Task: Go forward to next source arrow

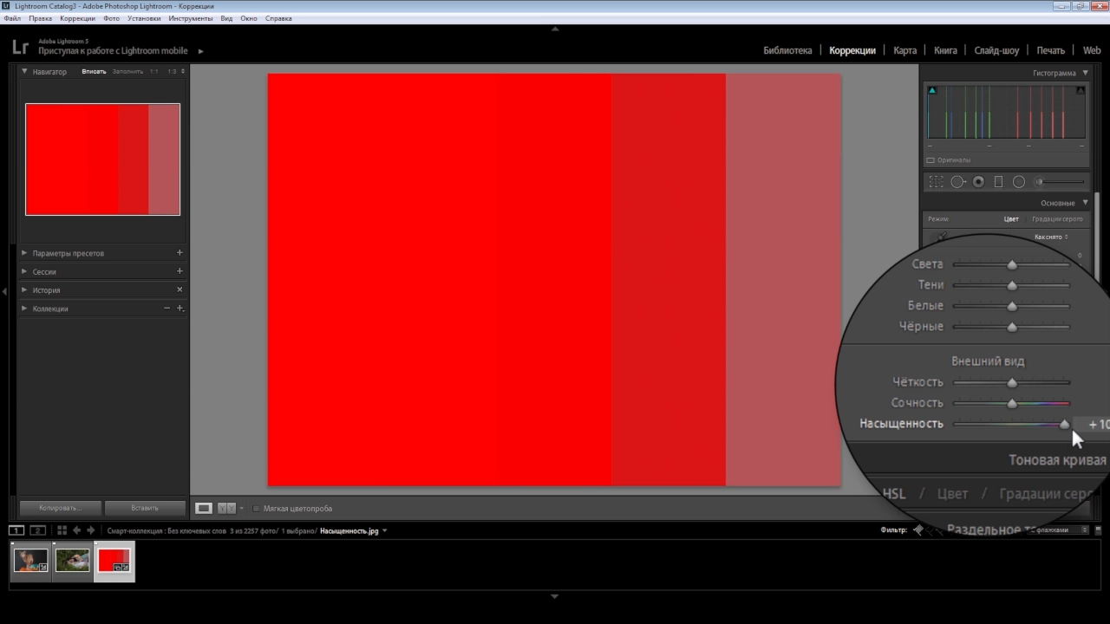Action: 91,530
